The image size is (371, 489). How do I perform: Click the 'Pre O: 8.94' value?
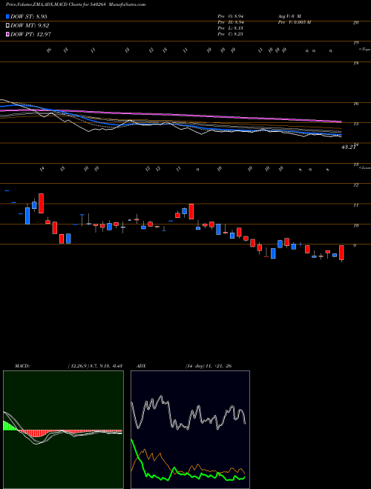231,16
